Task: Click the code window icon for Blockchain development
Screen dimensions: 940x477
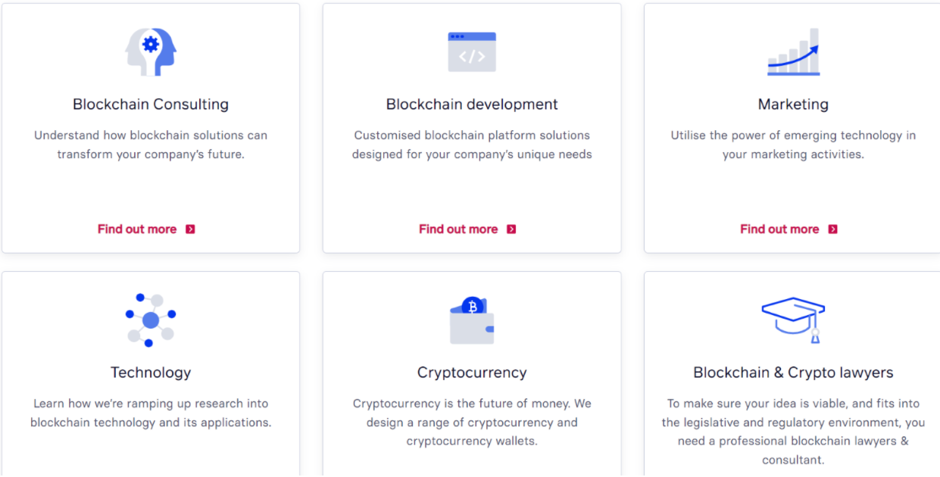Action: (472, 51)
